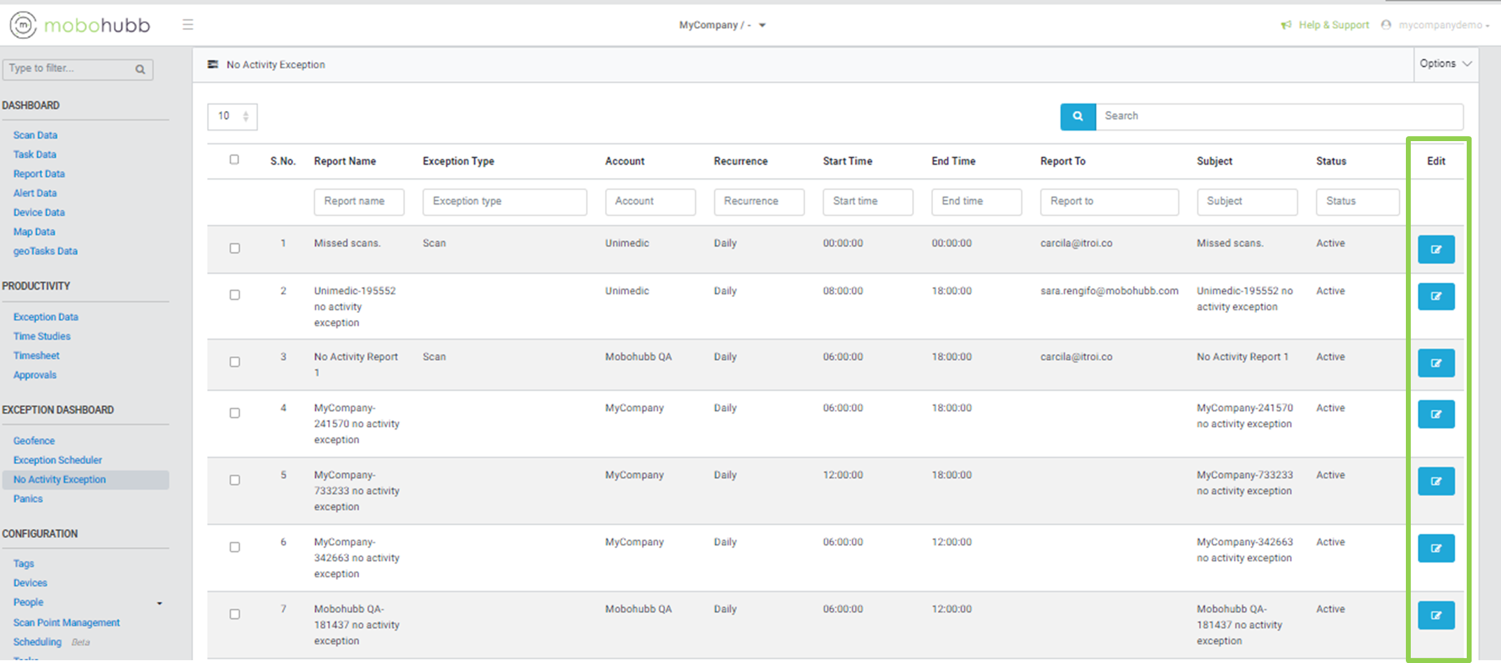Image resolution: width=1501 pixels, height=663 pixels.
Task: Expand the Options dropdown
Action: pos(1445,64)
